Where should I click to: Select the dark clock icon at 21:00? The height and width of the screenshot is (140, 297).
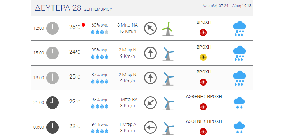[x=52, y=103]
